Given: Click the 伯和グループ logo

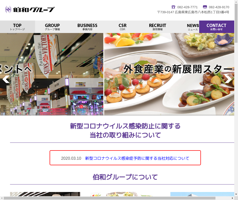Looking at the screenshot, I should [30, 9].
